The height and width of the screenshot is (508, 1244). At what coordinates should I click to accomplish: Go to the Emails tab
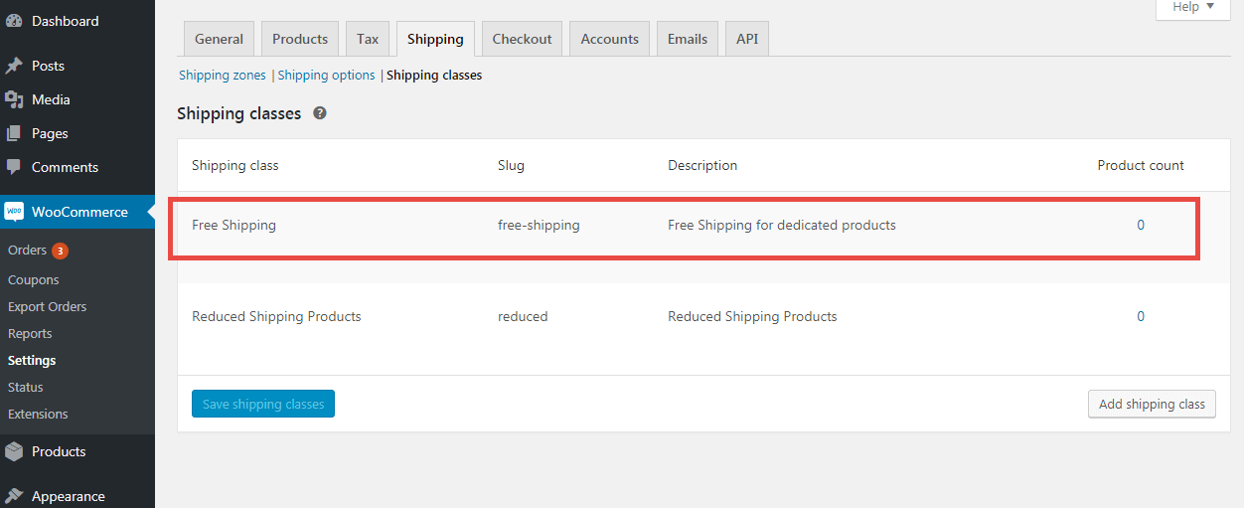tap(688, 39)
